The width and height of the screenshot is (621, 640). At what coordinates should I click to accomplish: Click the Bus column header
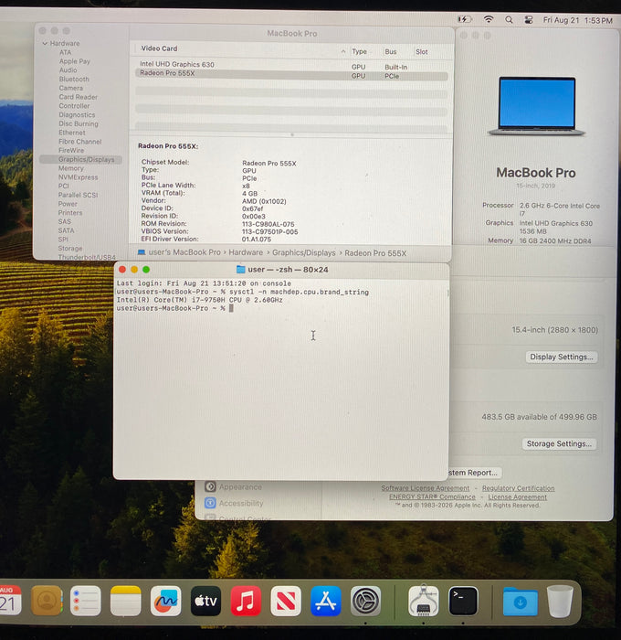tap(391, 51)
